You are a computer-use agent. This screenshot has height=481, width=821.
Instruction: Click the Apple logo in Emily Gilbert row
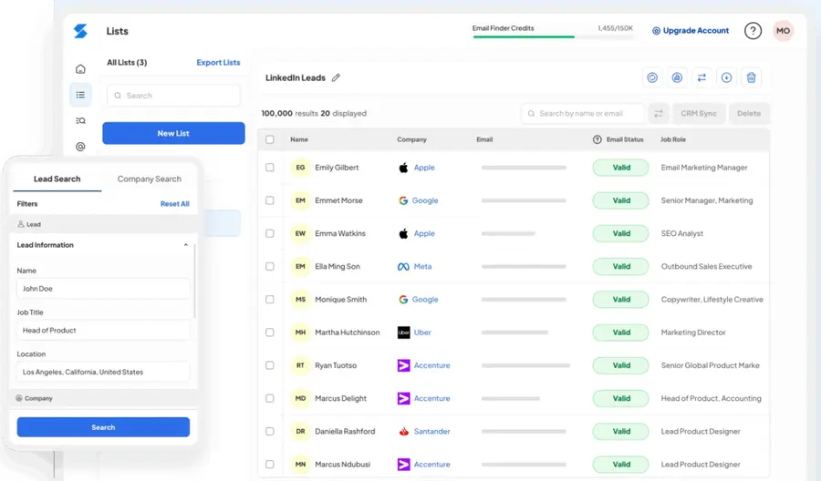(403, 168)
